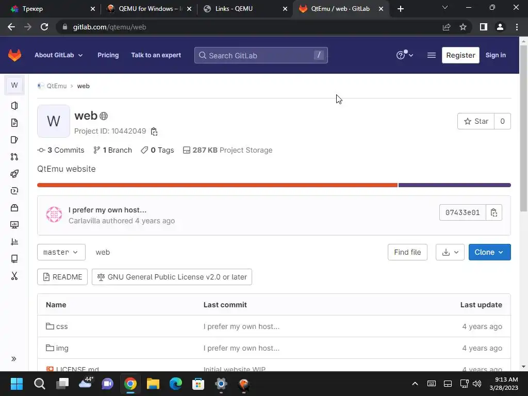This screenshot has width=528, height=396.
Task: Click the purple language bar segment
Action: click(455, 185)
